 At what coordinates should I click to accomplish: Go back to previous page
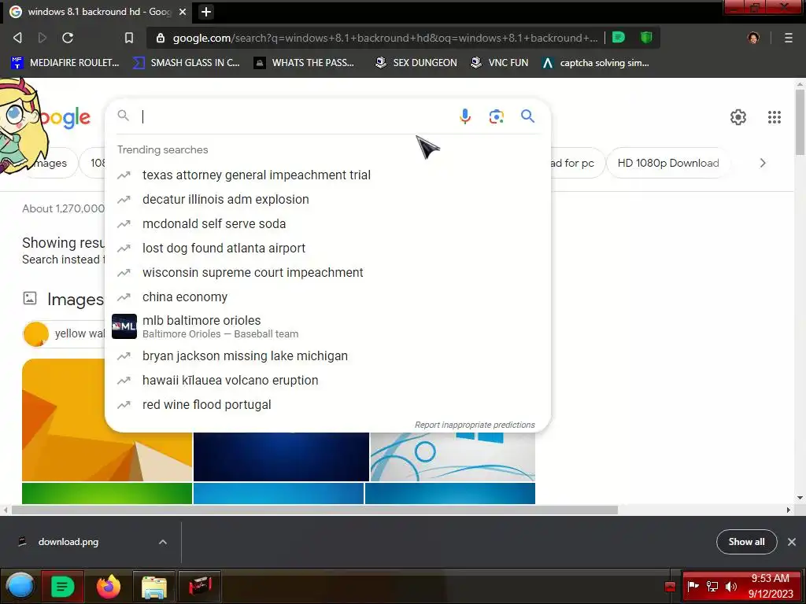17,38
